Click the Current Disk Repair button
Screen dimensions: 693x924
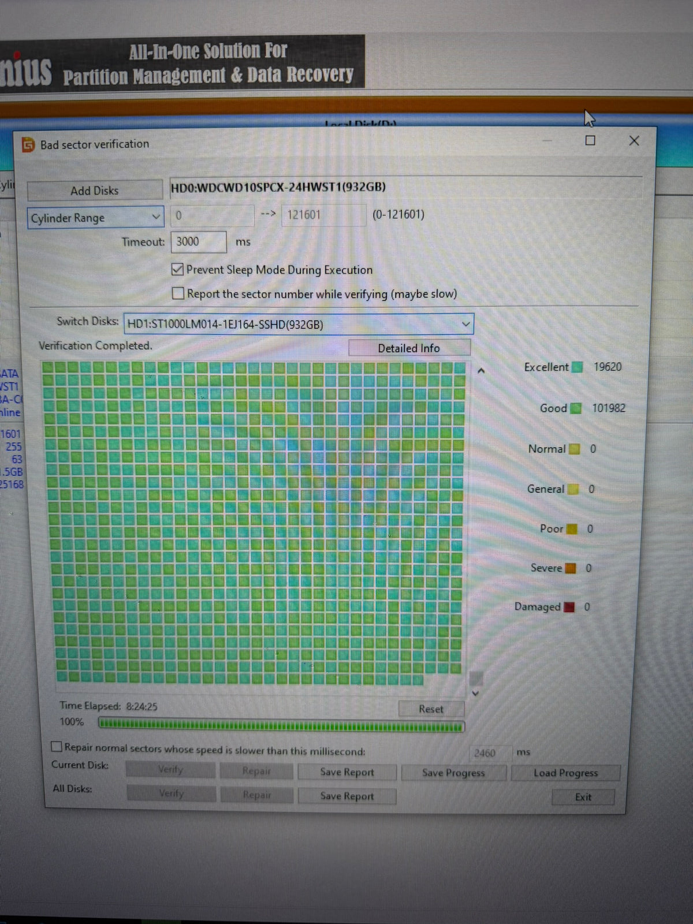tap(256, 771)
